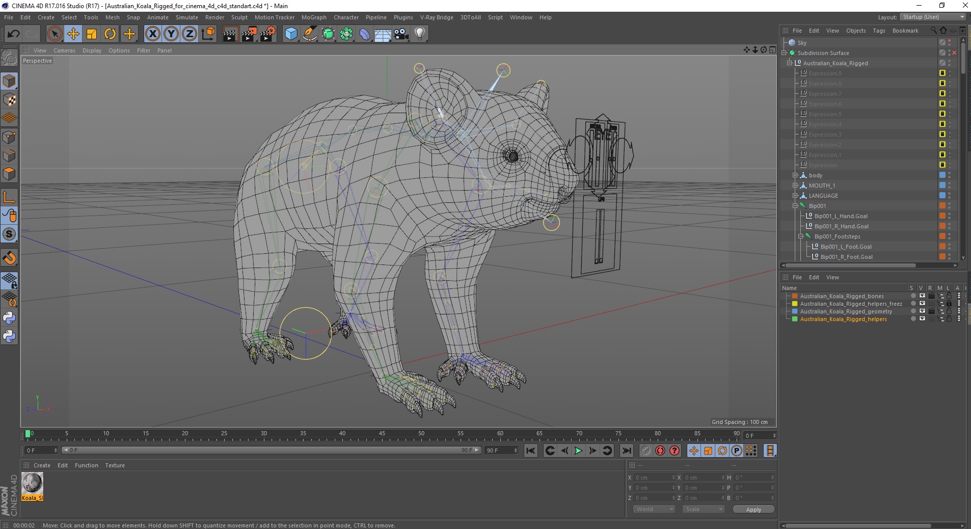
Task: Click the Australian_Koala_Rigged_bones layer color swatch
Action: tap(795, 296)
